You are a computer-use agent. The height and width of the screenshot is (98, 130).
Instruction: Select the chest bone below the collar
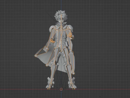(61, 31)
